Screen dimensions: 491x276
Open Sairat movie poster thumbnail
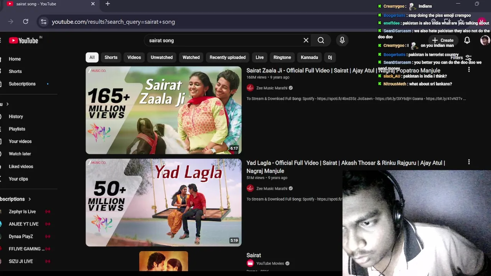click(163, 261)
